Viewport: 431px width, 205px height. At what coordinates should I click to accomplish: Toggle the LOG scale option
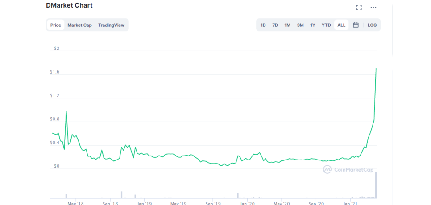(372, 25)
